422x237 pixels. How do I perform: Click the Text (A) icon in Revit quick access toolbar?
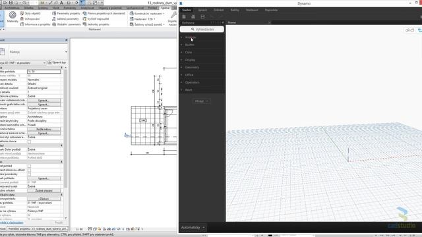pyautogui.click(x=61, y=3)
